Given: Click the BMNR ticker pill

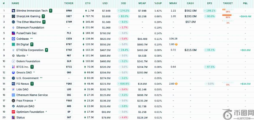Looking at the screenshot, I should coord(69,11).
